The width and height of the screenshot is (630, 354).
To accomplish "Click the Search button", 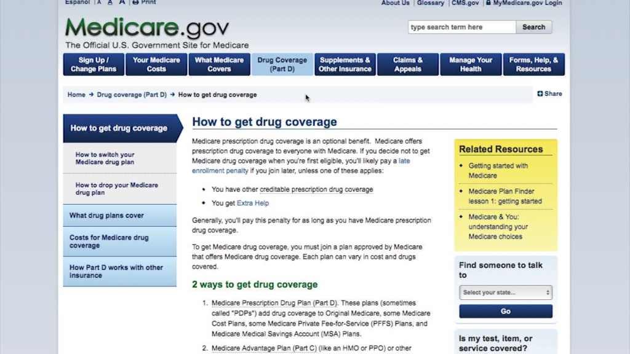I will click(x=533, y=27).
